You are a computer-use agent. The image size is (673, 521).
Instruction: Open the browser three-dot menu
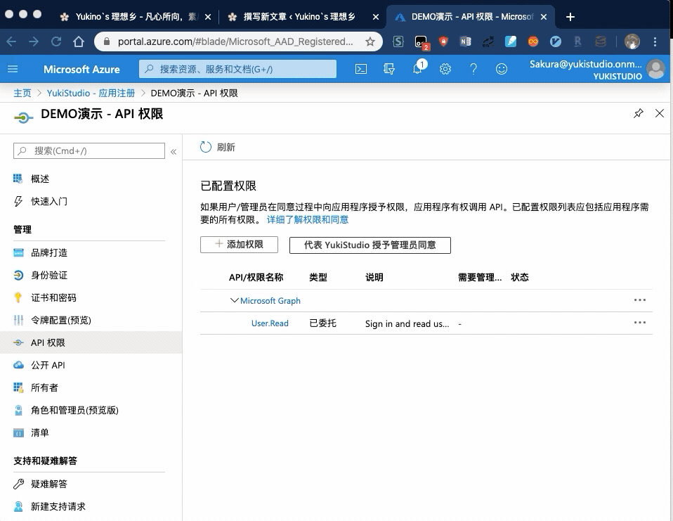click(x=655, y=41)
